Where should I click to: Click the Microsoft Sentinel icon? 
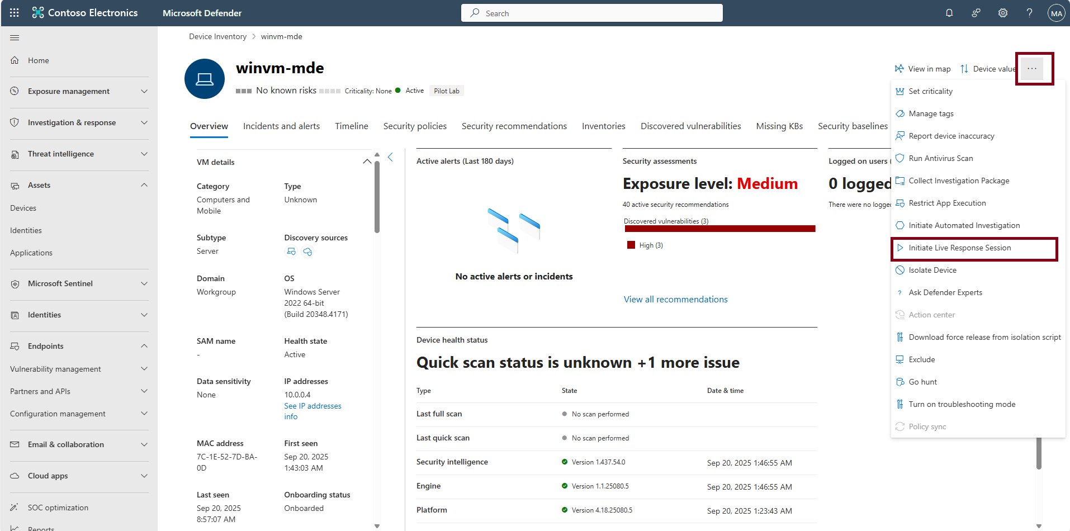pyautogui.click(x=15, y=283)
